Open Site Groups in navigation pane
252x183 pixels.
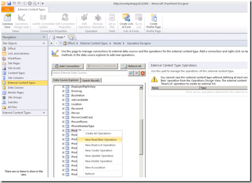pyautogui.click(x=15, y=98)
